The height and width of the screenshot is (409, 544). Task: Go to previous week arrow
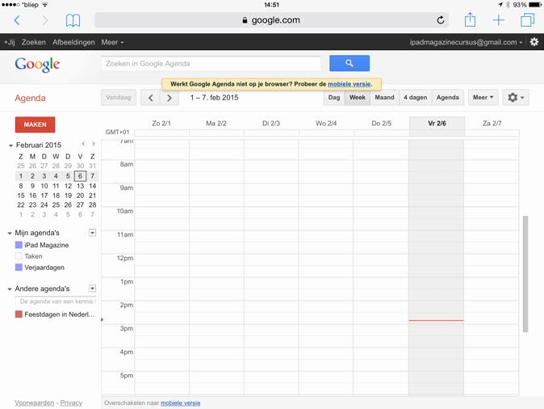click(151, 98)
